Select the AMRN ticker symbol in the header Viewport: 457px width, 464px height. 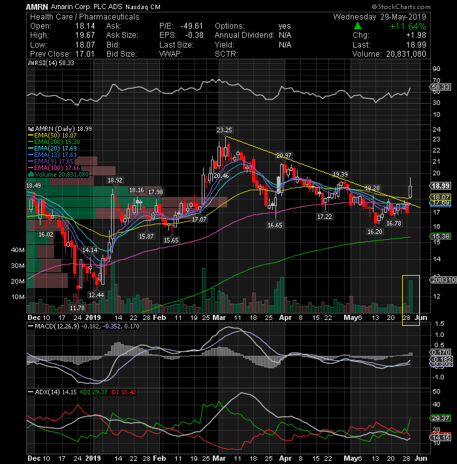(37, 7)
